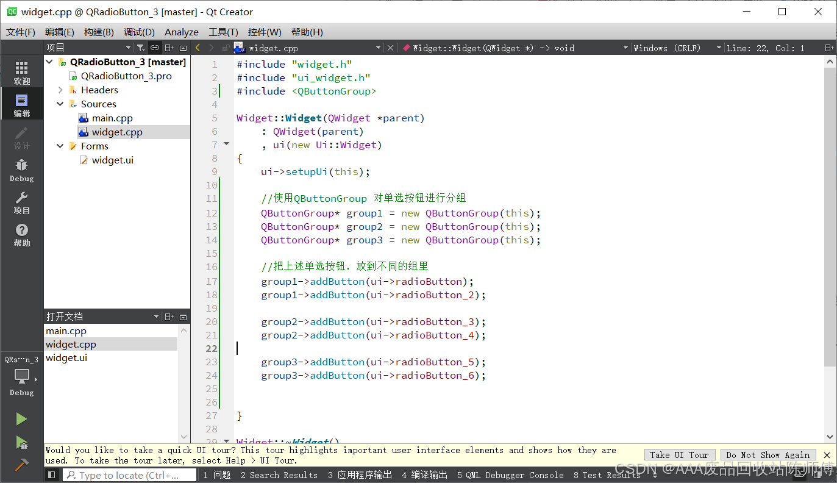Screen dimensions: 837x483
Task: Open the 项目 view selector dropdown
Action: coord(128,48)
